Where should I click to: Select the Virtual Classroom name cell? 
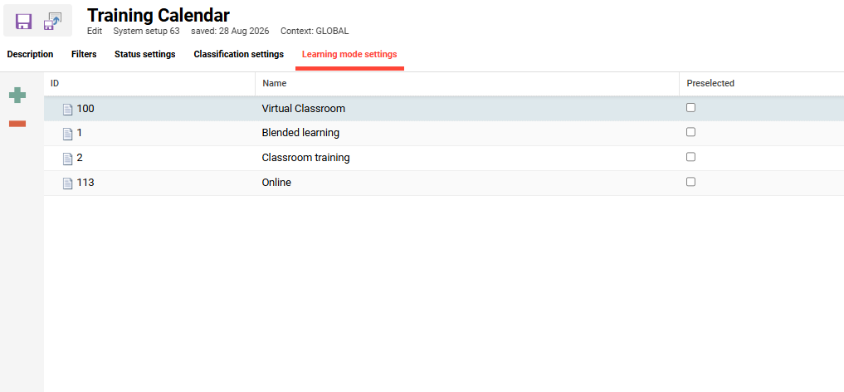[303, 109]
